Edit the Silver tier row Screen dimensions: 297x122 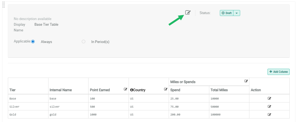(x=269, y=106)
